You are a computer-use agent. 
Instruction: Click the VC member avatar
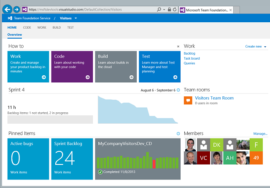203,158
